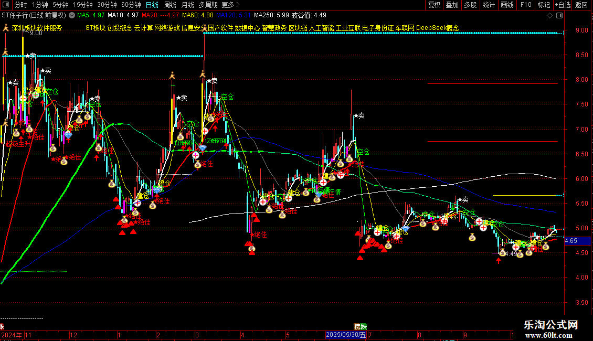This screenshot has height=341, width=593.
Task: Open the 多股 multi-stock view
Action: coord(471,5)
